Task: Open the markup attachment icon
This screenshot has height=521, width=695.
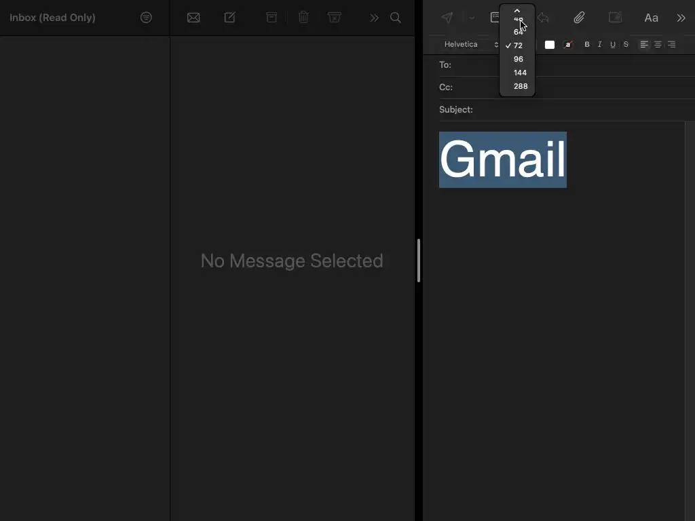Action: click(x=615, y=18)
